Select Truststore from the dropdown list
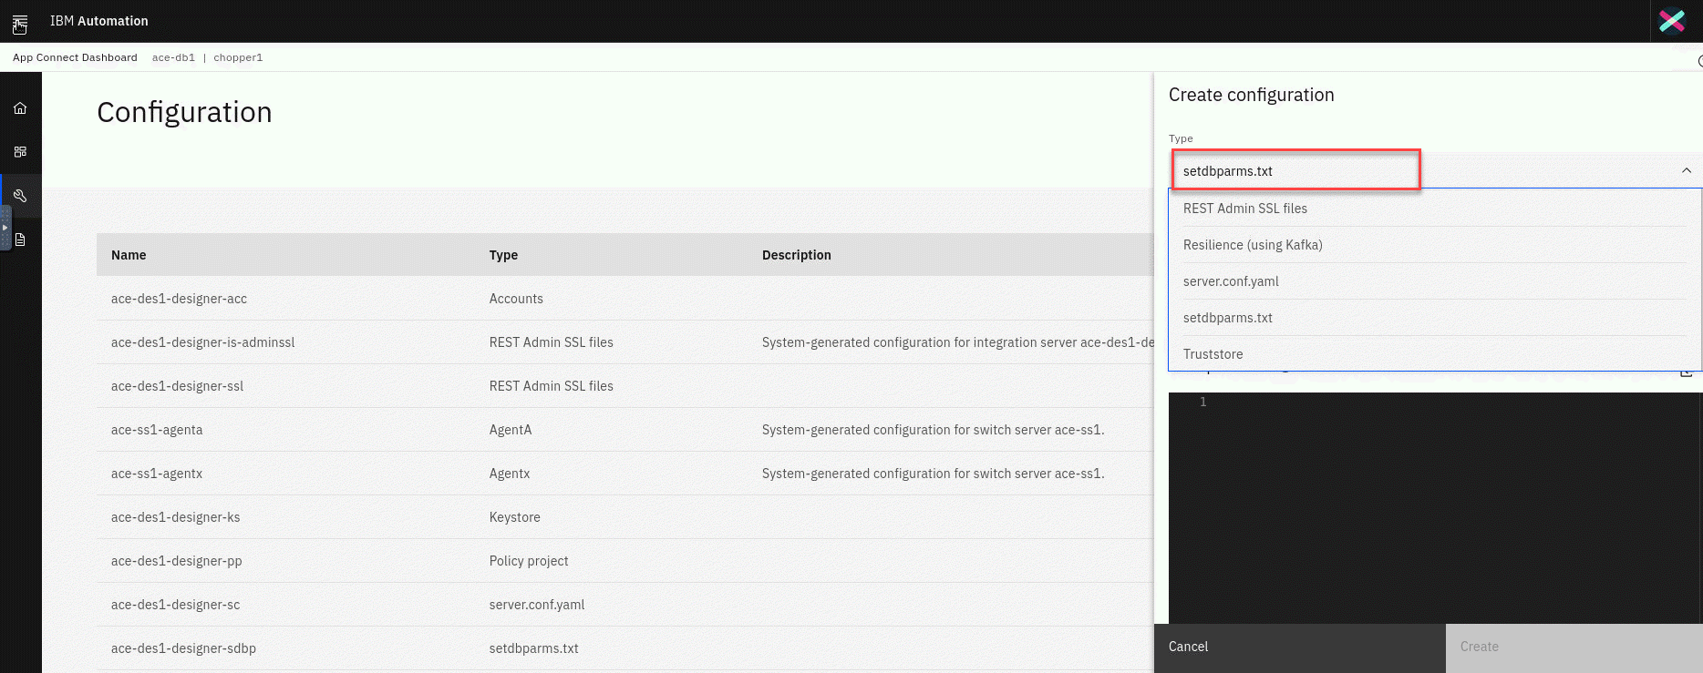 1213,354
